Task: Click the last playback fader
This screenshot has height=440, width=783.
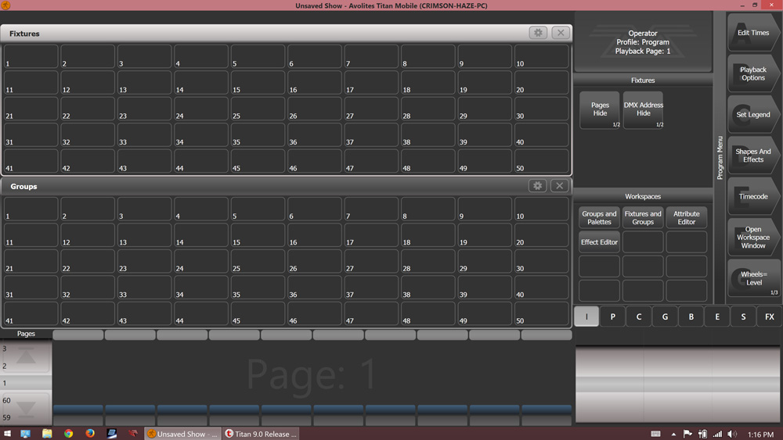Action: click(547, 410)
